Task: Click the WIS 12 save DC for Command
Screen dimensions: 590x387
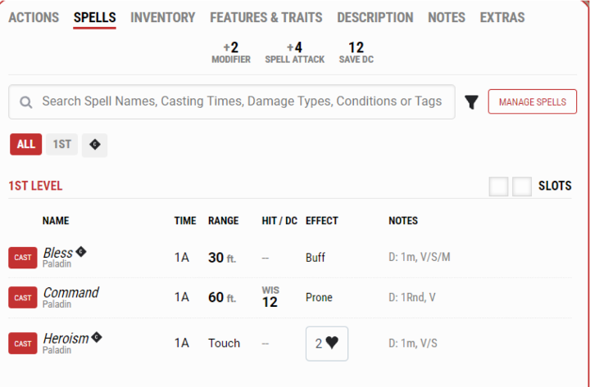Action: click(270, 297)
